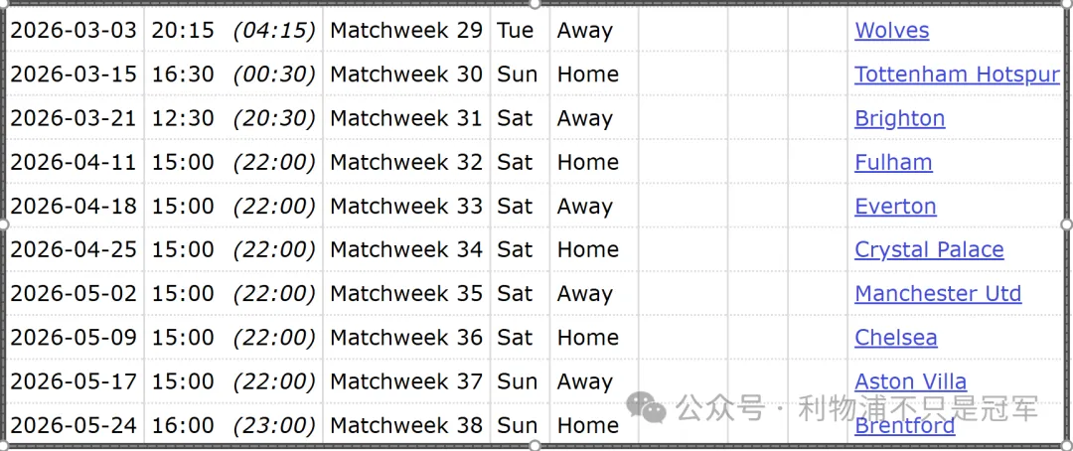Select the 2026-03-03 date cell

tap(74, 31)
